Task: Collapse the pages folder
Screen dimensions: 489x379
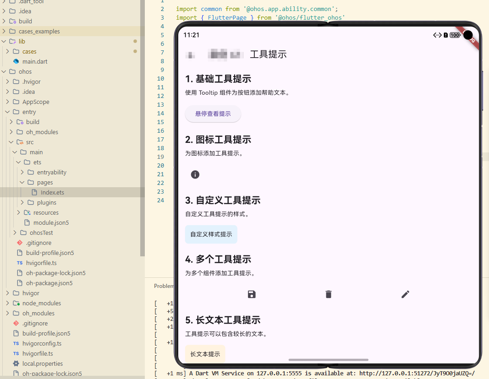Action: click(x=22, y=182)
